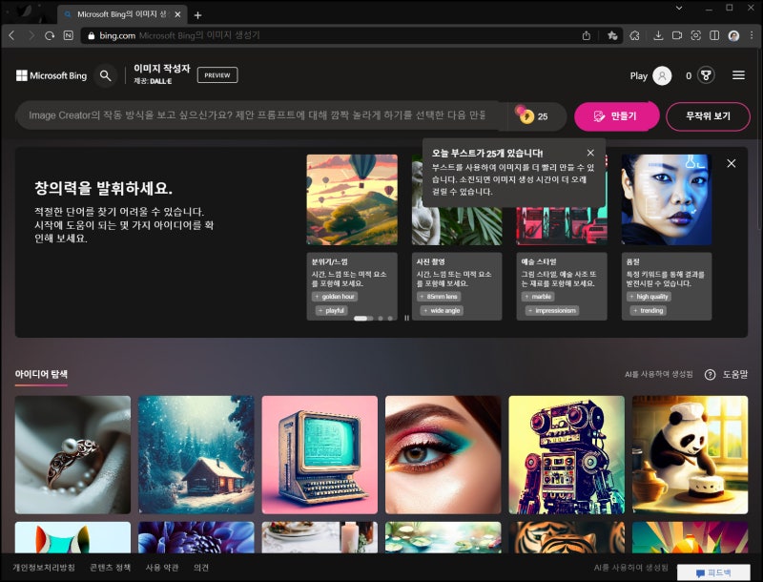Open the browser profile avatar

coord(733,35)
